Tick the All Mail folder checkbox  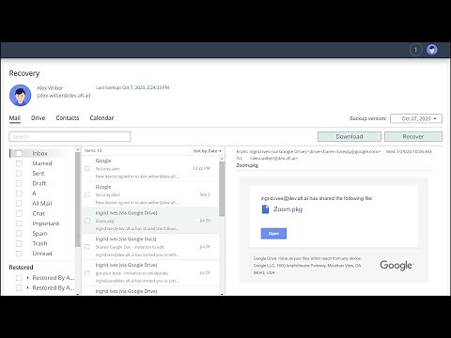[x=19, y=204]
